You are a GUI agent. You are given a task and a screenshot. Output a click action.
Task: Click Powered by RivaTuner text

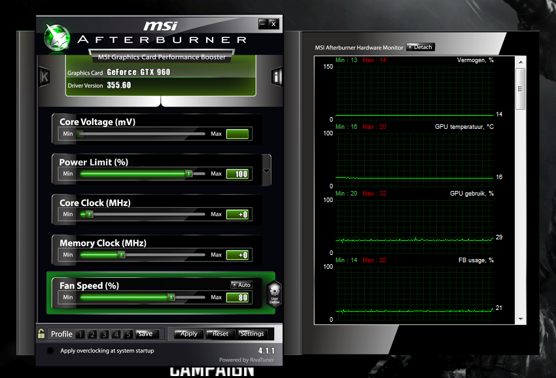tap(247, 360)
